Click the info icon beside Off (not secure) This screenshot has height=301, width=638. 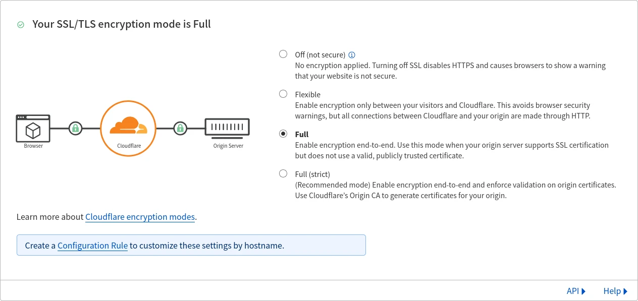352,54
